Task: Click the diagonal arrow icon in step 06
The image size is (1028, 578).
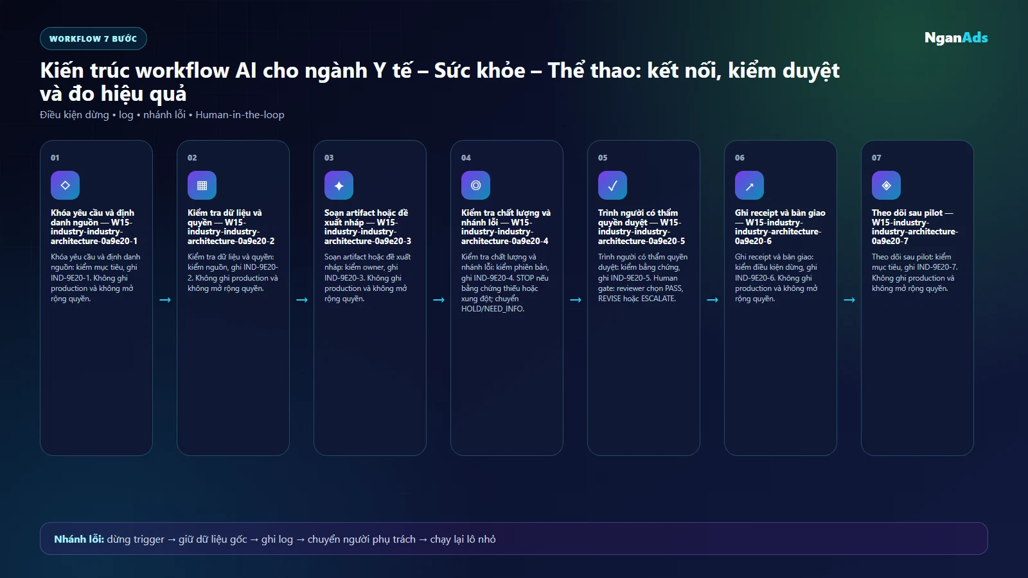Action: 749,186
